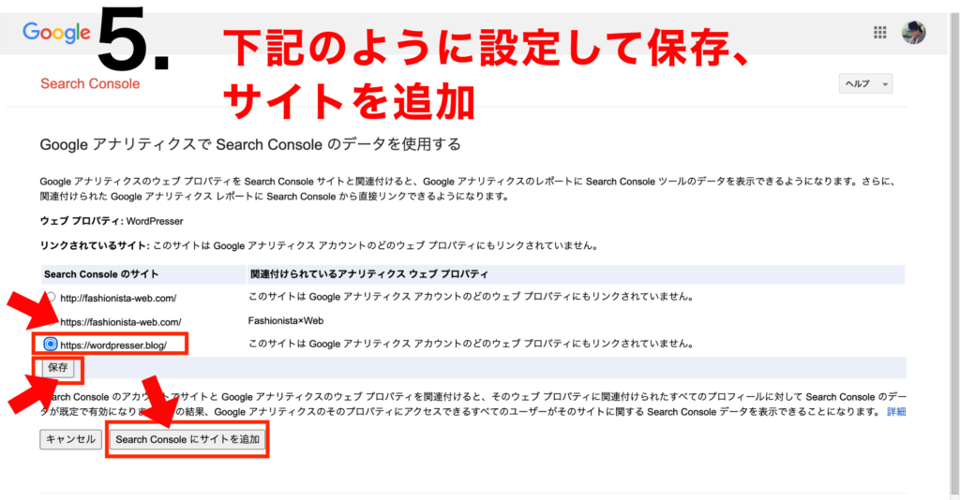Click Search Console にサイトを追加 button

[187, 439]
